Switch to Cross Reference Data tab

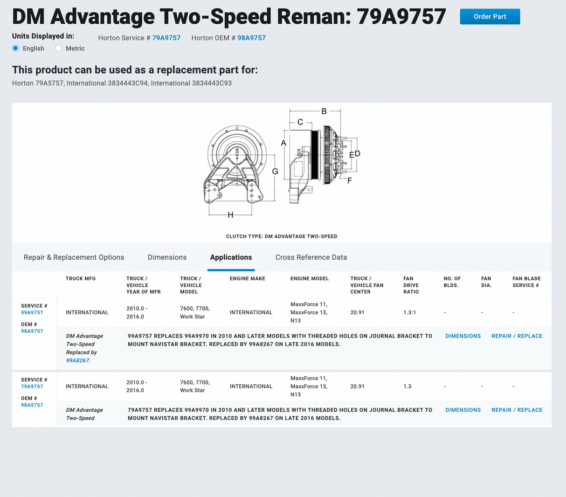311,257
